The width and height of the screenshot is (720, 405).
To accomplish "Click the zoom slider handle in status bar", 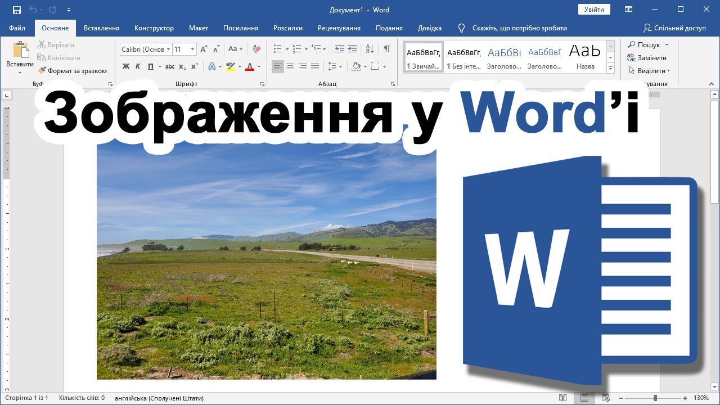I will pos(655,398).
